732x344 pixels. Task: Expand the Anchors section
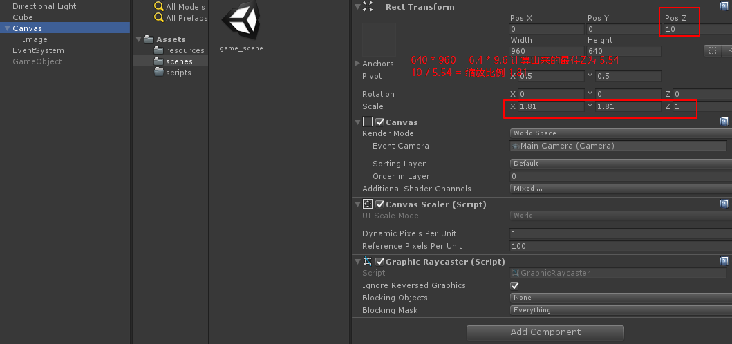(357, 64)
